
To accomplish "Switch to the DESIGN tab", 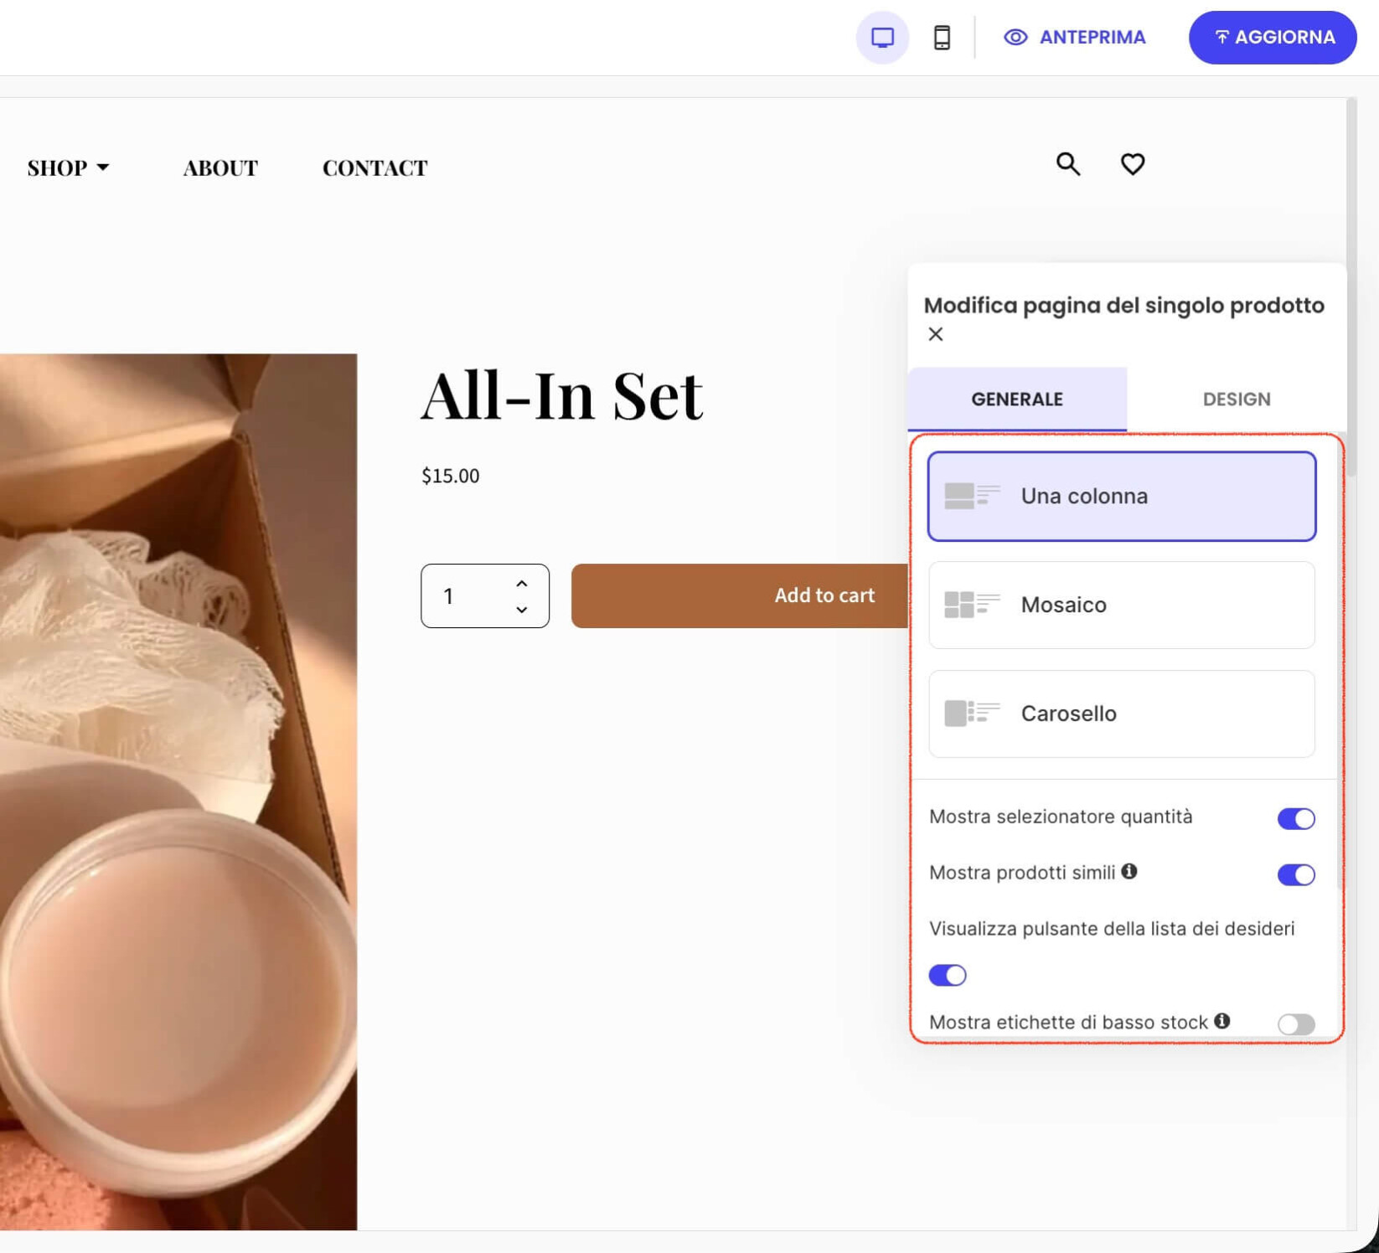I will (x=1237, y=400).
